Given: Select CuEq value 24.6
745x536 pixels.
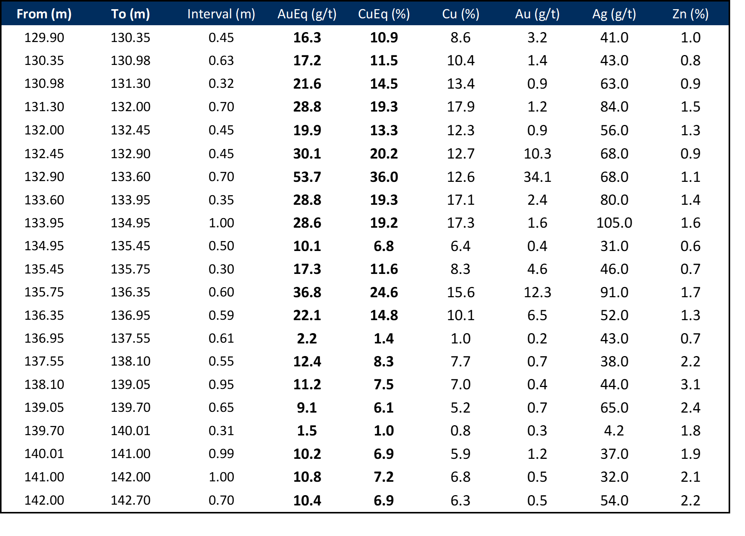Looking at the screenshot, I should click(x=384, y=292).
